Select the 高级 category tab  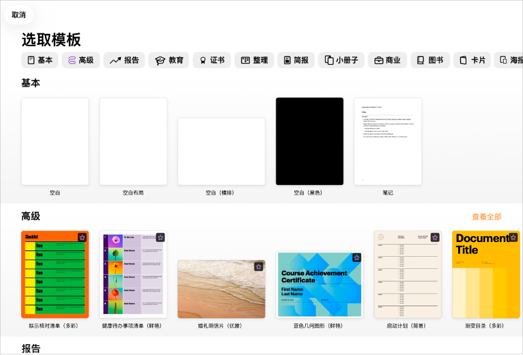point(81,60)
